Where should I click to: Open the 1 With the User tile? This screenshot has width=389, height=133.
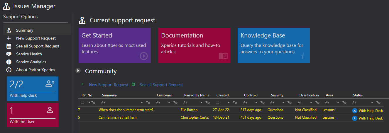coord(33,115)
